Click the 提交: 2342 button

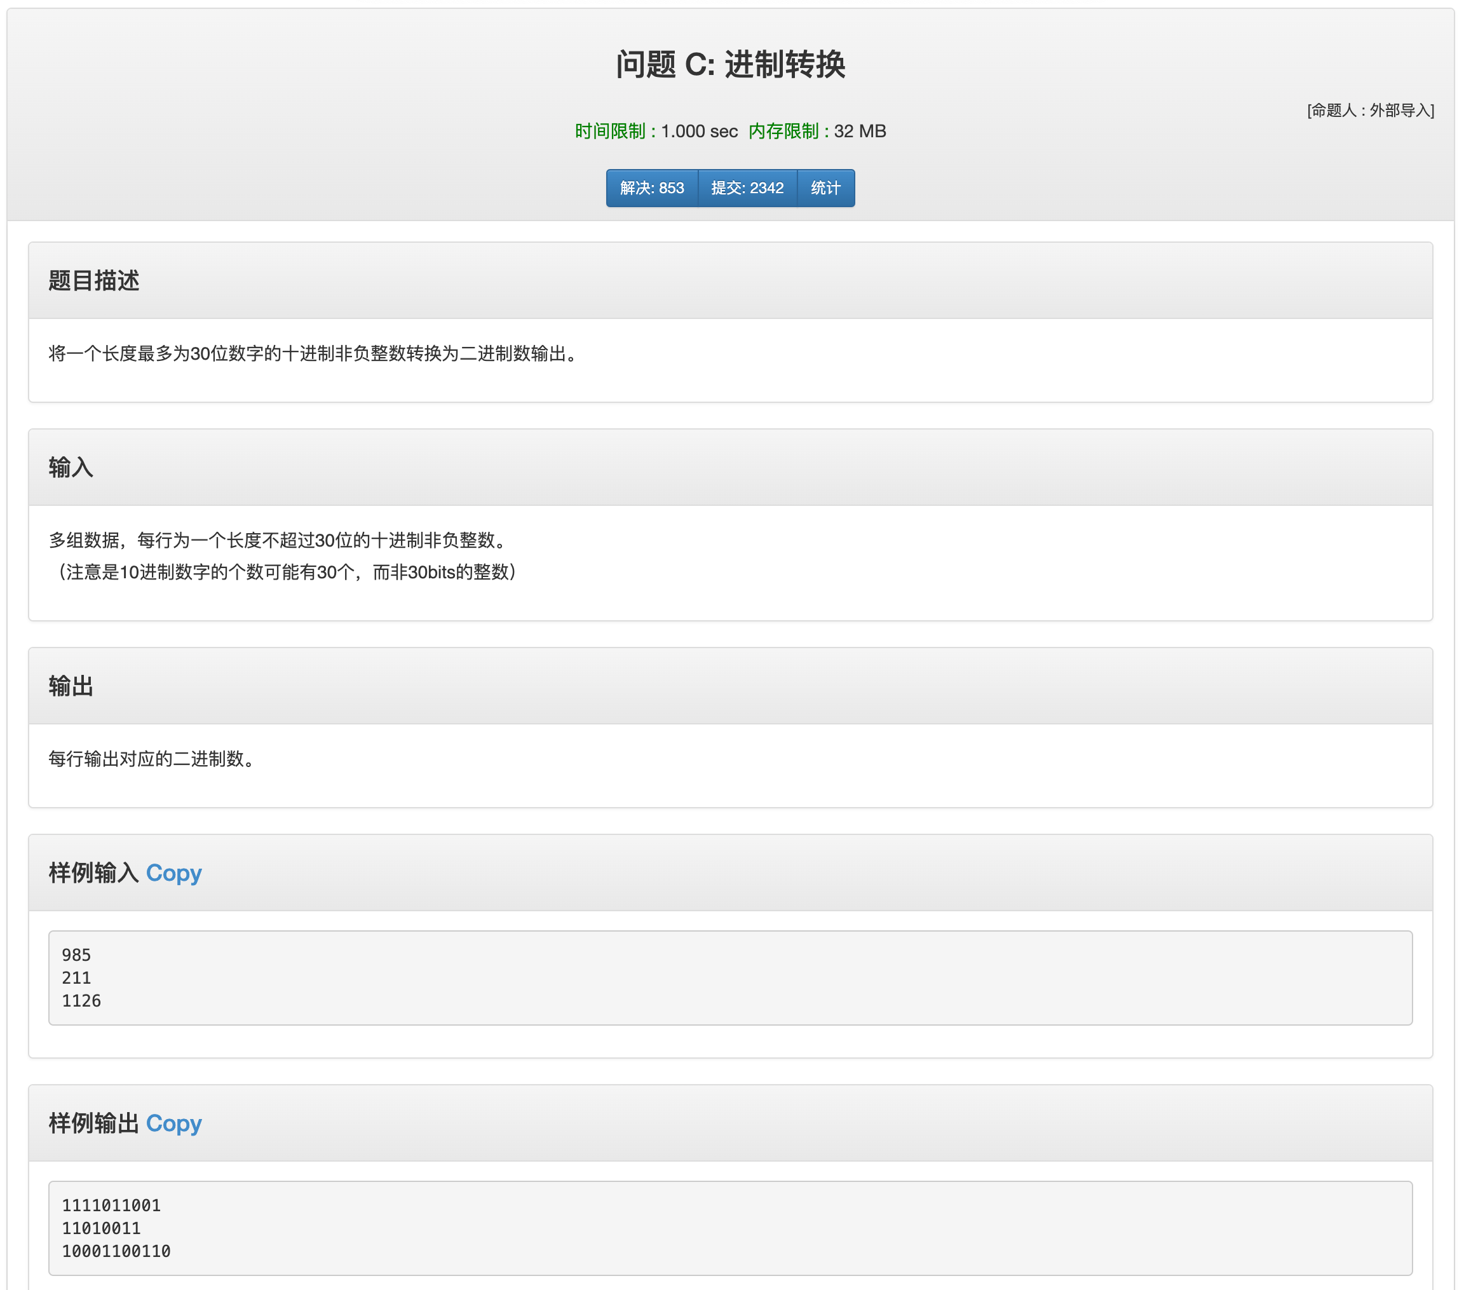pyautogui.click(x=747, y=187)
